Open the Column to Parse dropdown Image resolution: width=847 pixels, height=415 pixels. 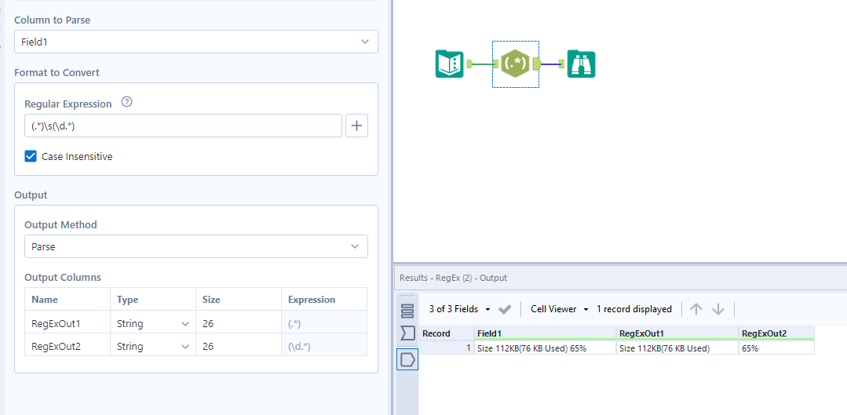click(195, 42)
